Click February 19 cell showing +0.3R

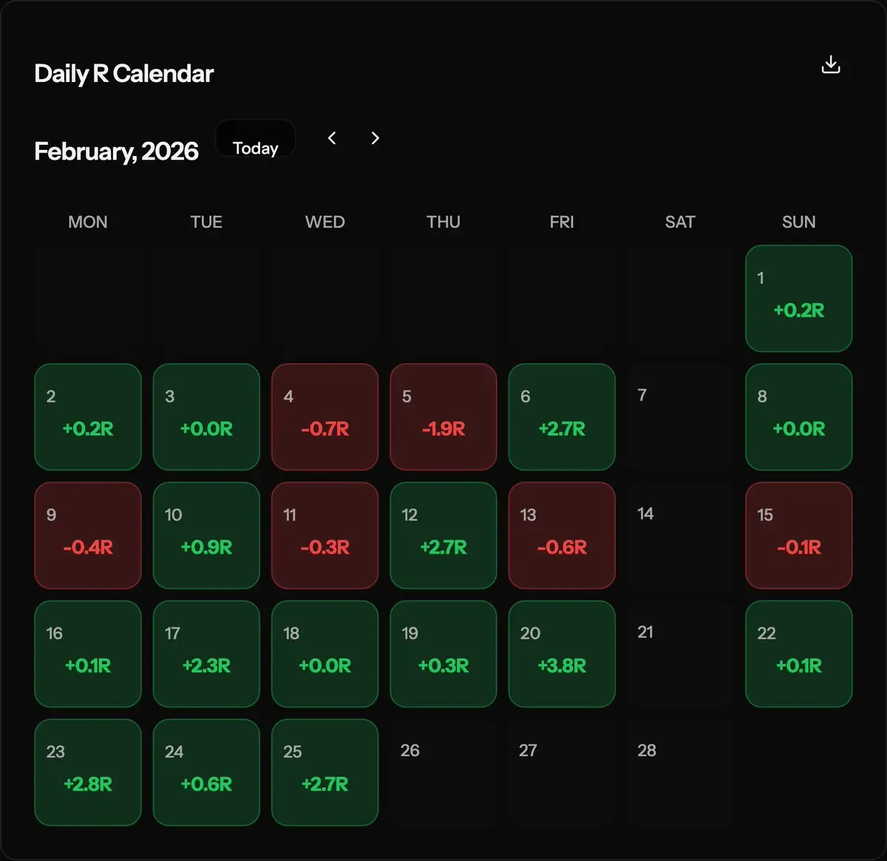click(x=443, y=654)
